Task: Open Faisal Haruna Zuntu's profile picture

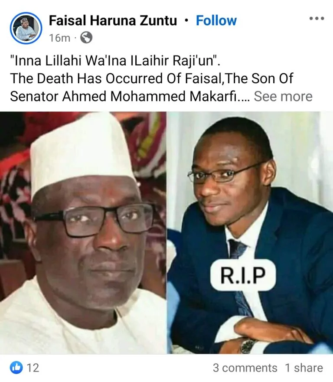Action: click(26, 28)
